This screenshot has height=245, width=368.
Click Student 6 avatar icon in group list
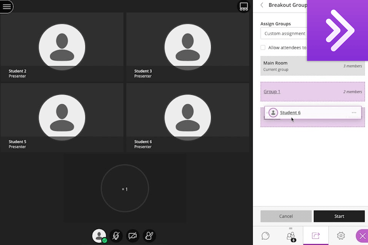(273, 113)
